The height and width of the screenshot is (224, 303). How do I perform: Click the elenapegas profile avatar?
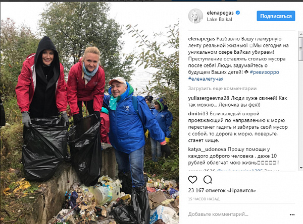click(x=195, y=16)
